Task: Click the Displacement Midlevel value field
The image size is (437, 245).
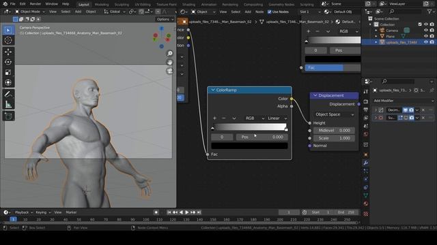Action: click(334, 130)
